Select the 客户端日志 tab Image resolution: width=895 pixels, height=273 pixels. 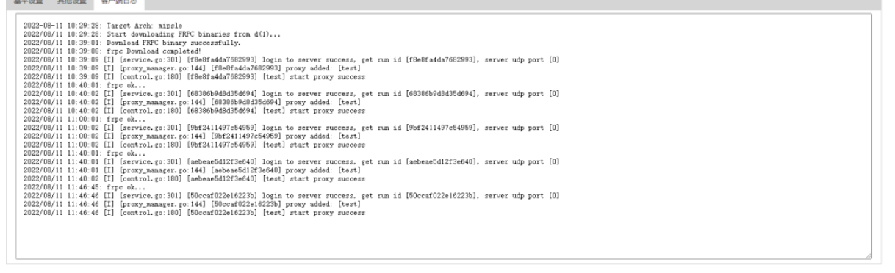[118, 2]
